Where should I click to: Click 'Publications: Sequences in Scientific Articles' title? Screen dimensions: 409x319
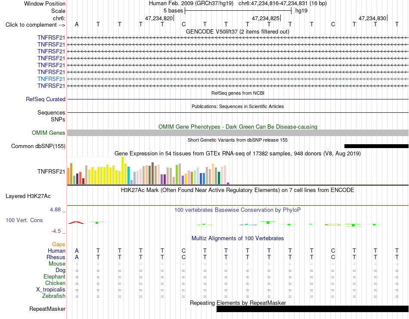[238, 106]
